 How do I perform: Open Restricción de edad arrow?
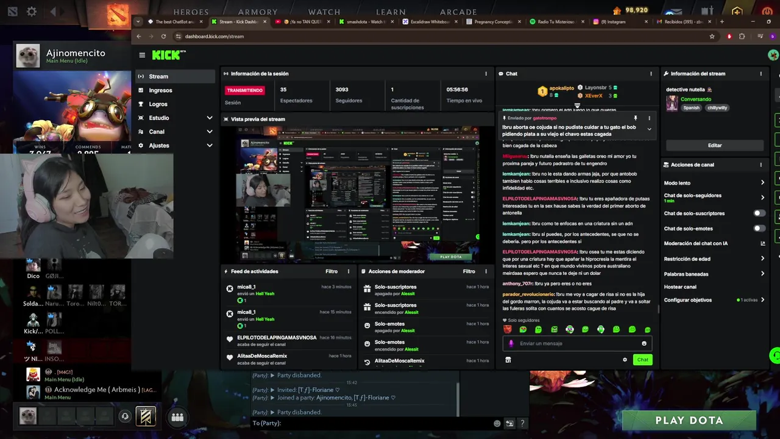(762, 259)
